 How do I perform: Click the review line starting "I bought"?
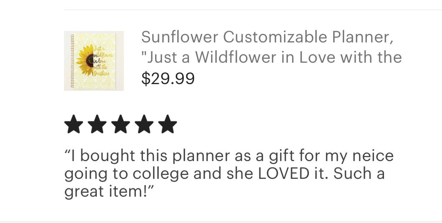tap(229, 156)
